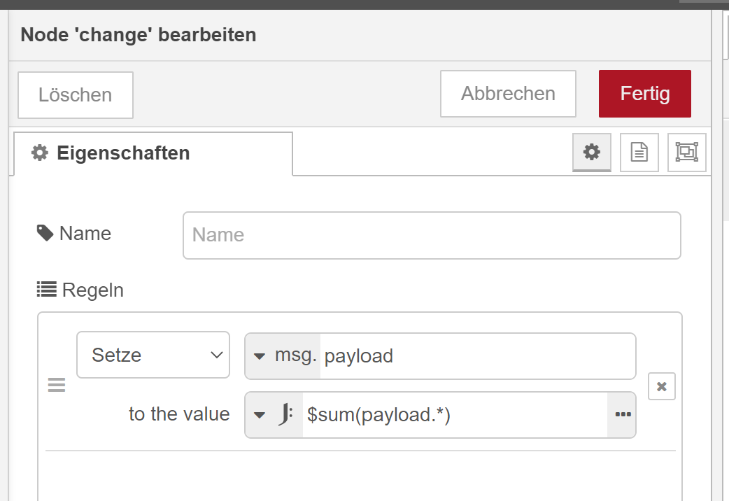Screen dimensions: 729x501
Task: Open the node appearance settings icon
Action: 686,152
